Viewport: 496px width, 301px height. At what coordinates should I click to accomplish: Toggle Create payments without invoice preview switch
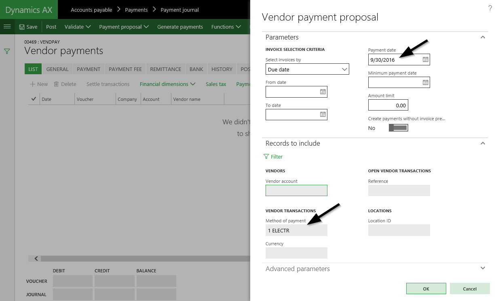pyautogui.click(x=398, y=128)
